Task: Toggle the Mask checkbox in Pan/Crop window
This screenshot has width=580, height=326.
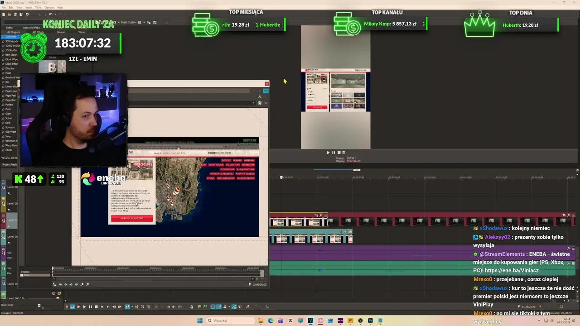Action: pos(22,275)
